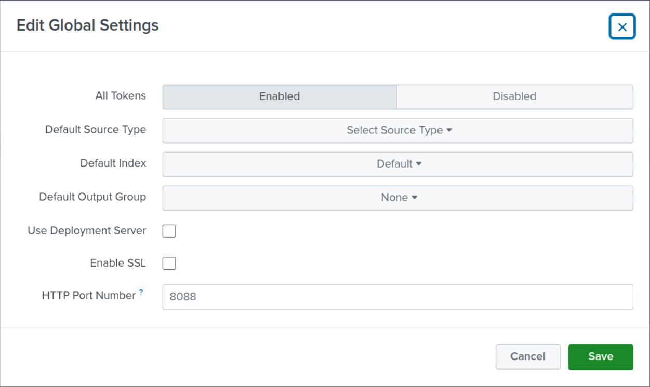Cancel the global settings changes
This screenshot has height=387, width=650.
click(x=527, y=357)
